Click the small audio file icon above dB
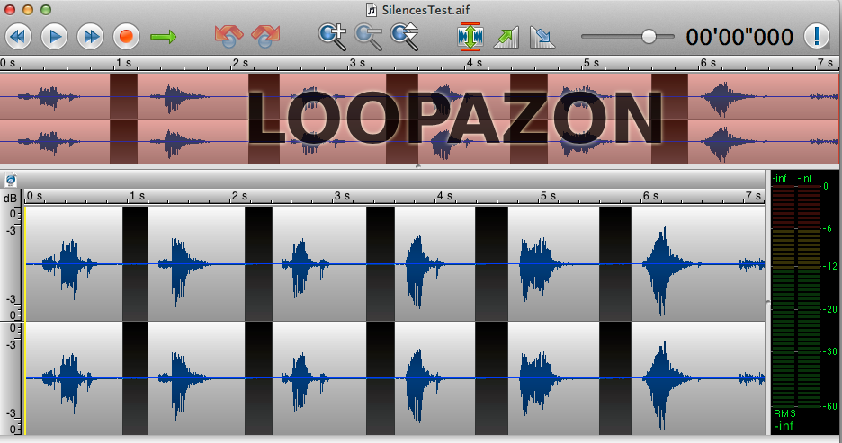 click(11, 181)
